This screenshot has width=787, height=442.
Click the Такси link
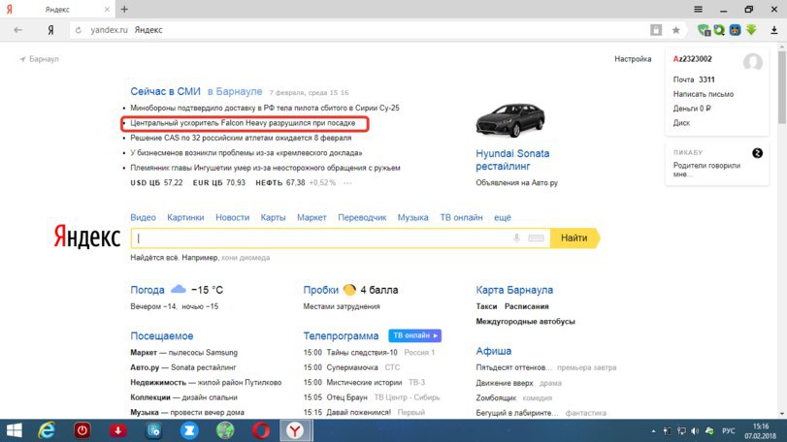[486, 306]
